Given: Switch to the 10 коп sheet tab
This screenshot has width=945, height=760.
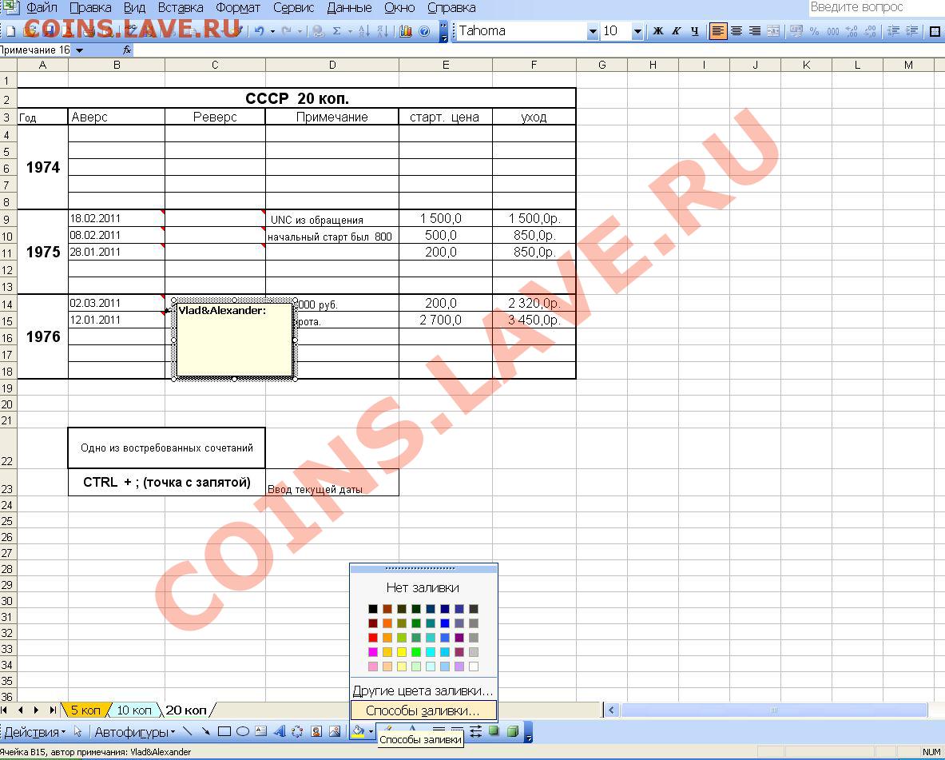Looking at the screenshot, I should click(133, 710).
